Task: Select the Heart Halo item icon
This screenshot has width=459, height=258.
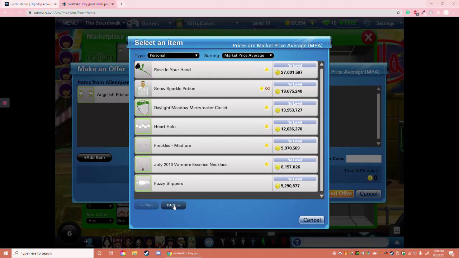Action: click(143, 126)
